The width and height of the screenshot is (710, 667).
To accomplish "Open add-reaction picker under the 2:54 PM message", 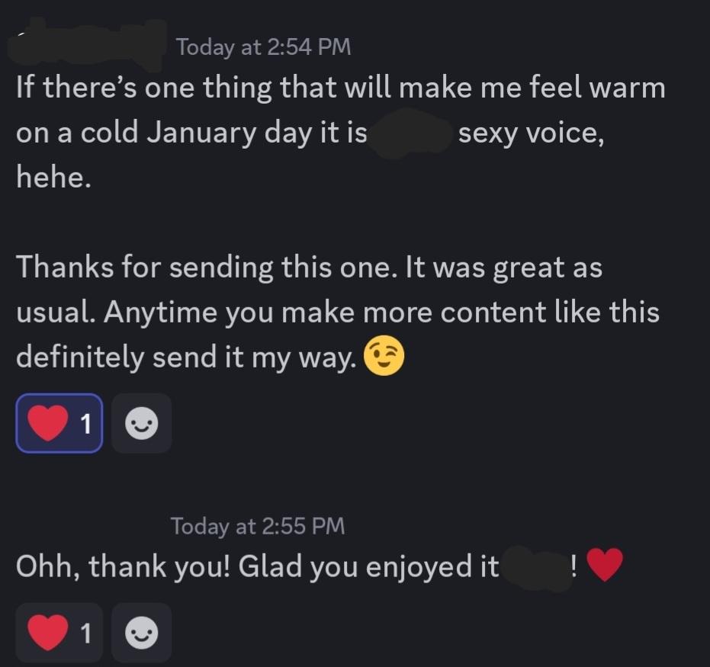I will pyautogui.click(x=141, y=424).
